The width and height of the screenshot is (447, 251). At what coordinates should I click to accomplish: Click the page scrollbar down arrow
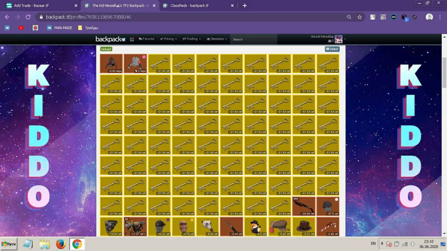444,234
